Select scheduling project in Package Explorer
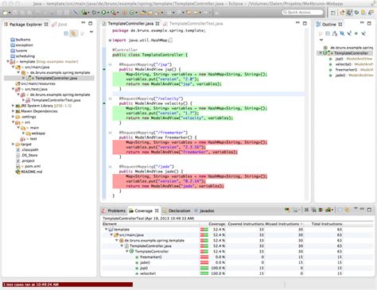Screen dimensions: 377x290 (22, 56)
